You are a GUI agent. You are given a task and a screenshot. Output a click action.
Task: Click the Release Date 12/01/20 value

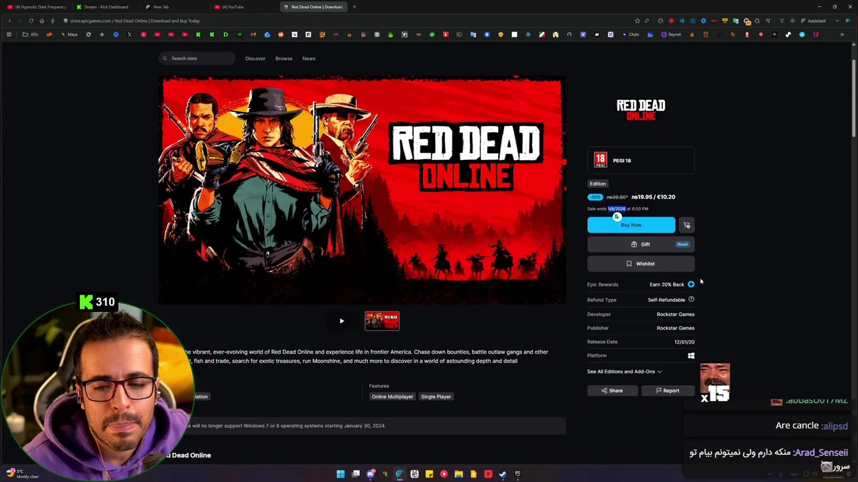(x=684, y=342)
